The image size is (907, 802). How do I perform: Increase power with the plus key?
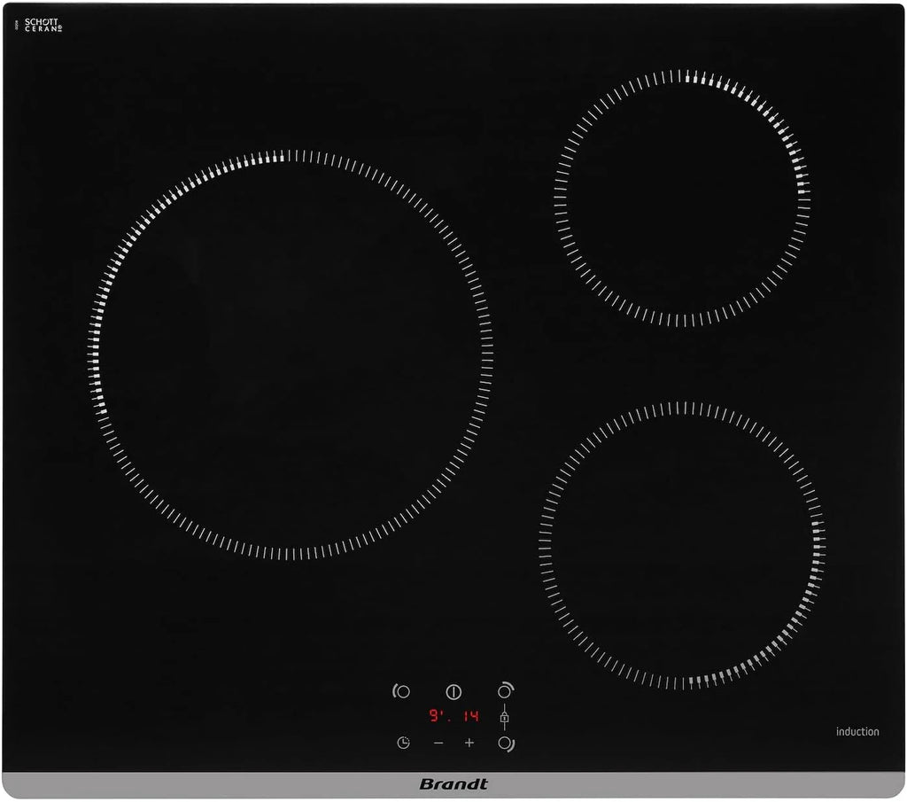pyautogui.click(x=469, y=743)
